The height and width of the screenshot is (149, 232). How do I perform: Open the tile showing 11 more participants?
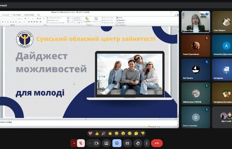coord(222,117)
